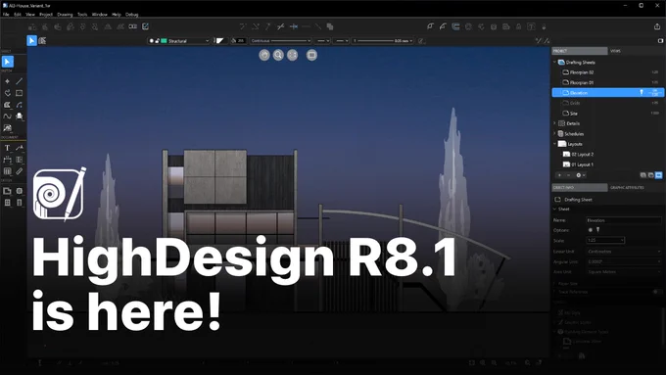Switch to the blue project view mode button
This screenshot has width=666, height=375.
click(658, 175)
